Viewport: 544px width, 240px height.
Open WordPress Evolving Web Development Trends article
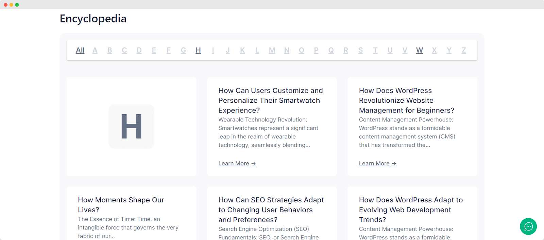(411, 209)
